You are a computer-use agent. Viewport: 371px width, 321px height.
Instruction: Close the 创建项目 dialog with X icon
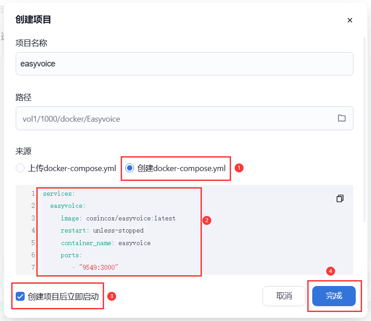click(x=350, y=20)
